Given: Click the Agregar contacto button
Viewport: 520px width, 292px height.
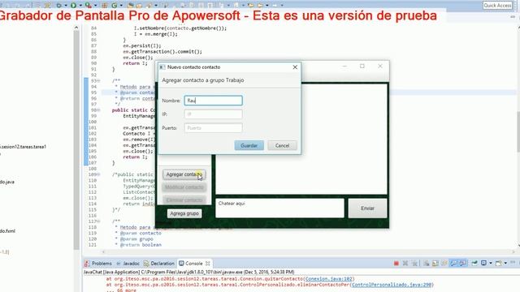Looking at the screenshot, I should pos(184,174).
